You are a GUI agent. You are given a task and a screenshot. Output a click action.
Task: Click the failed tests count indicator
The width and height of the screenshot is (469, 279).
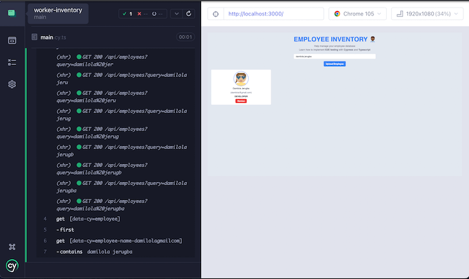point(142,14)
